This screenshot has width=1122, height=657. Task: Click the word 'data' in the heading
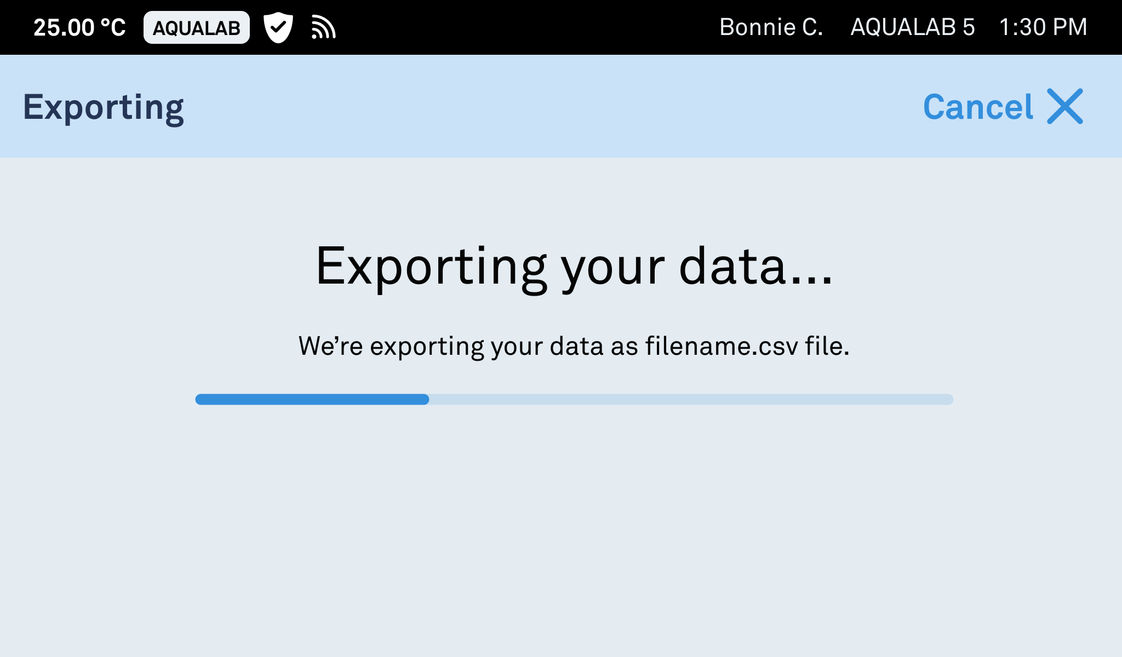733,266
